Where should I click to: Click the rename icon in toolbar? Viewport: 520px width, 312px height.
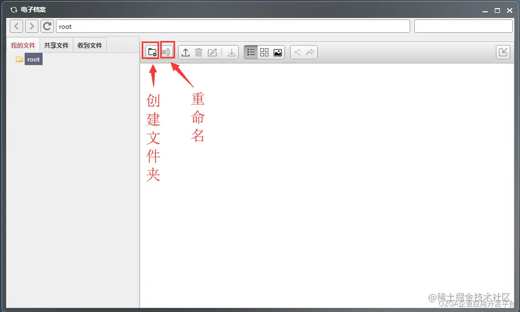coord(166,52)
